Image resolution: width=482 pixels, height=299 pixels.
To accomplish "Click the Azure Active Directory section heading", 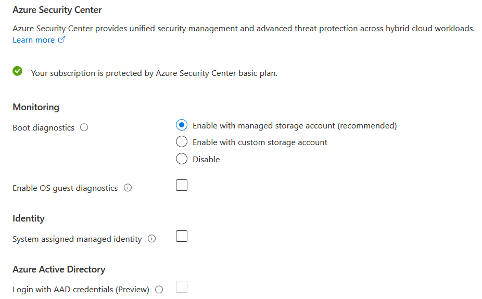I will pyautogui.click(x=59, y=269).
